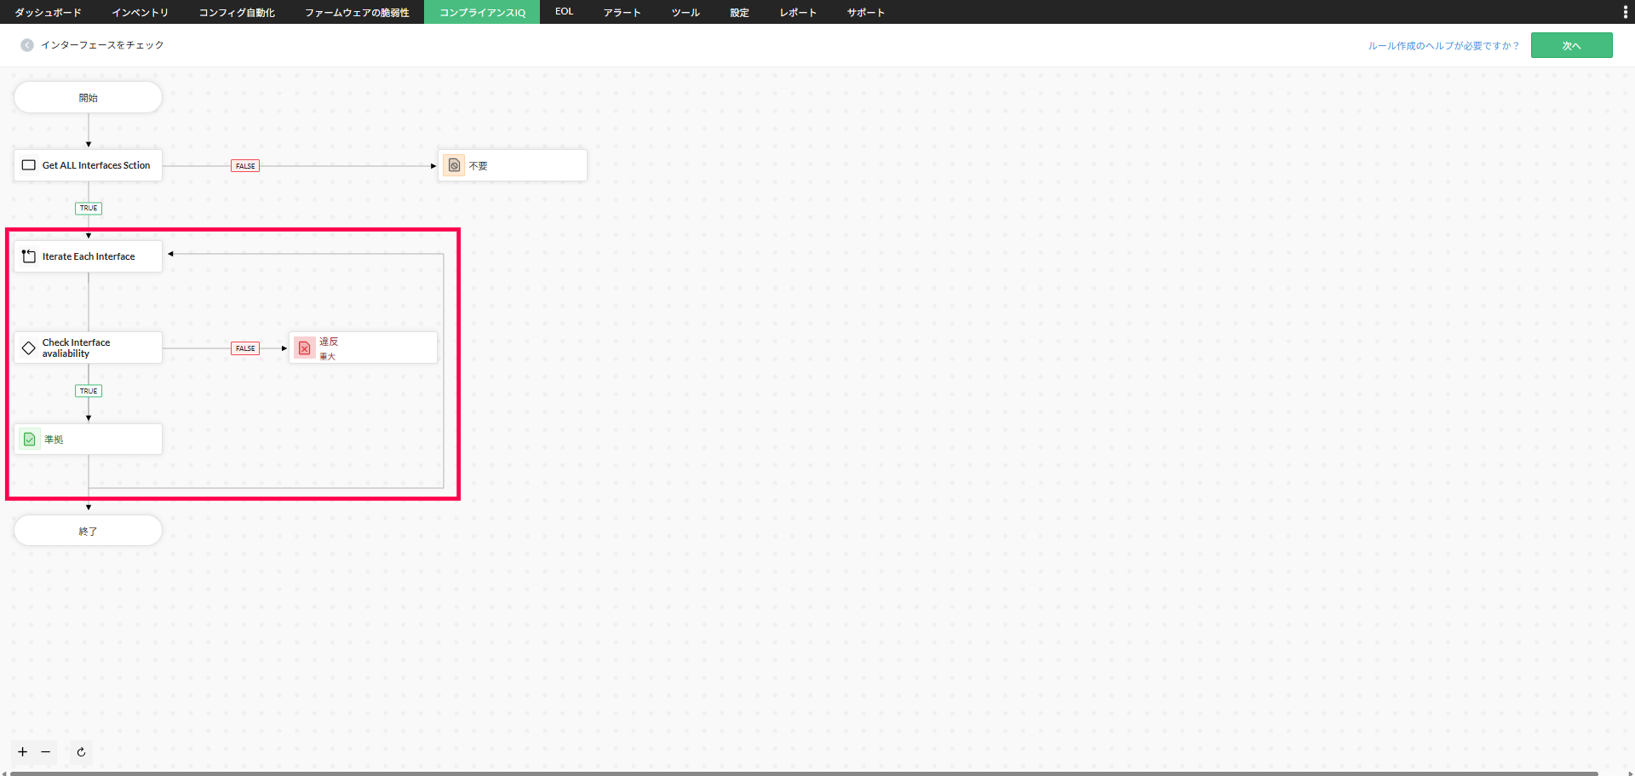
Task: Click the horizontal scrollbar at bottom
Action: pos(804,773)
